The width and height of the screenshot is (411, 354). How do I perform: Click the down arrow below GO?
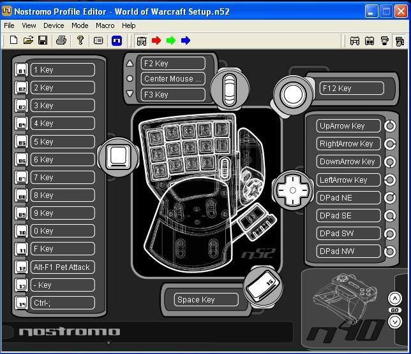coord(395,322)
